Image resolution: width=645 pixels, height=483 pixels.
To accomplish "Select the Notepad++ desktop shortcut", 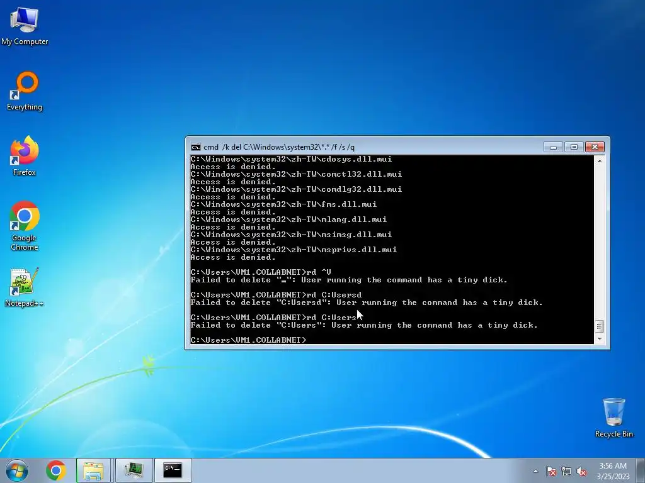I will point(25,287).
